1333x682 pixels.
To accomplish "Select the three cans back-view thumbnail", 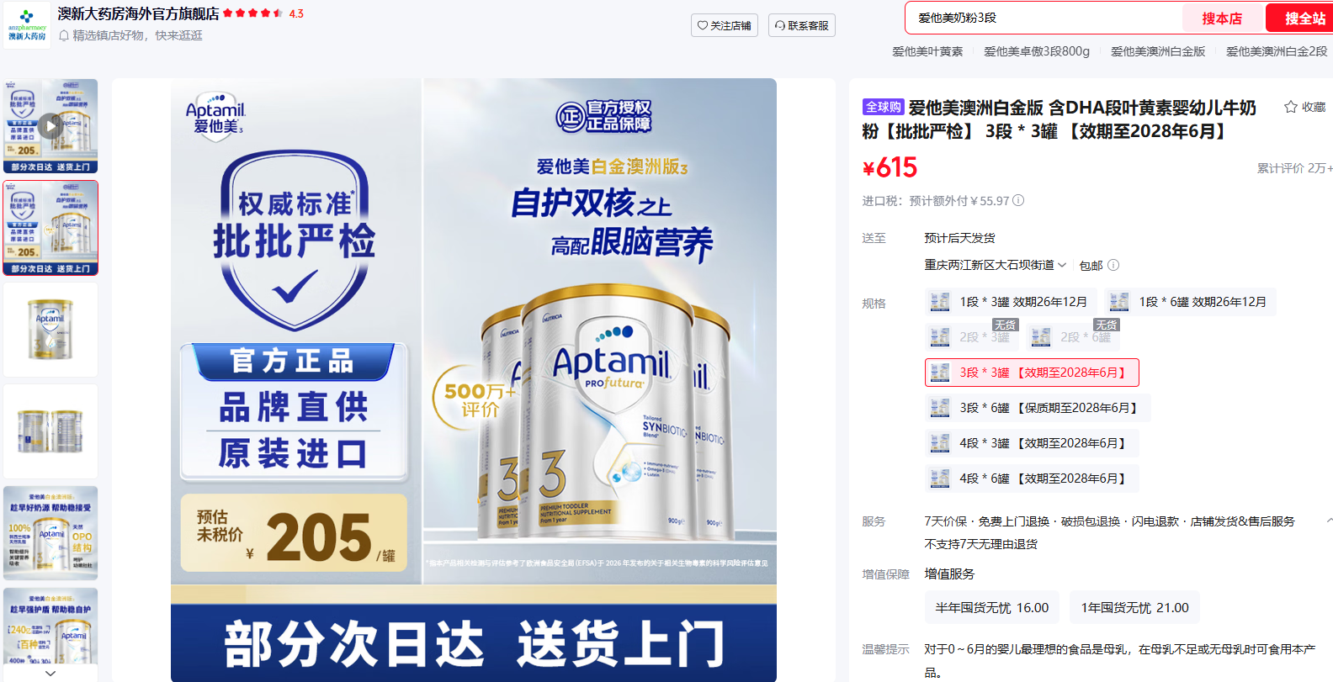I will [x=50, y=431].
